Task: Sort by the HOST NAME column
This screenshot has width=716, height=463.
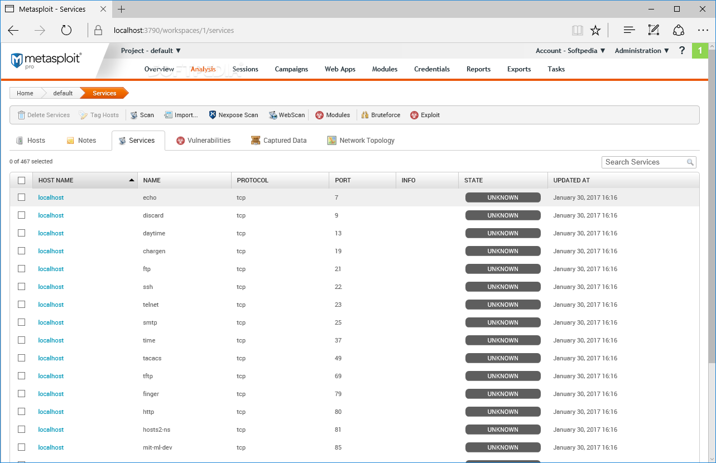Action: click(85, 180)
